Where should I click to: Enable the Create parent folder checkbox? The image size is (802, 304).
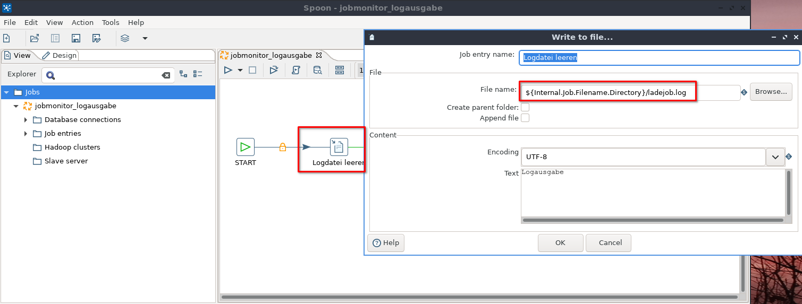525,107
